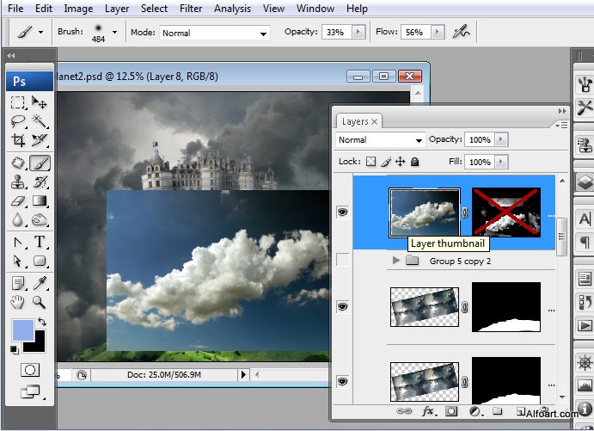Click the light blue foreground color swatch
The image size is (594, 431).
click(x=22, y=329)
